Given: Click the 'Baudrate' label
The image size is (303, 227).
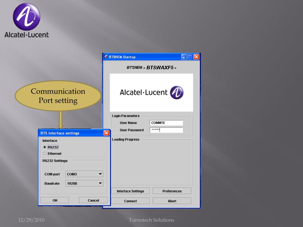Looking at the screenshot, I should coord(52,183).
